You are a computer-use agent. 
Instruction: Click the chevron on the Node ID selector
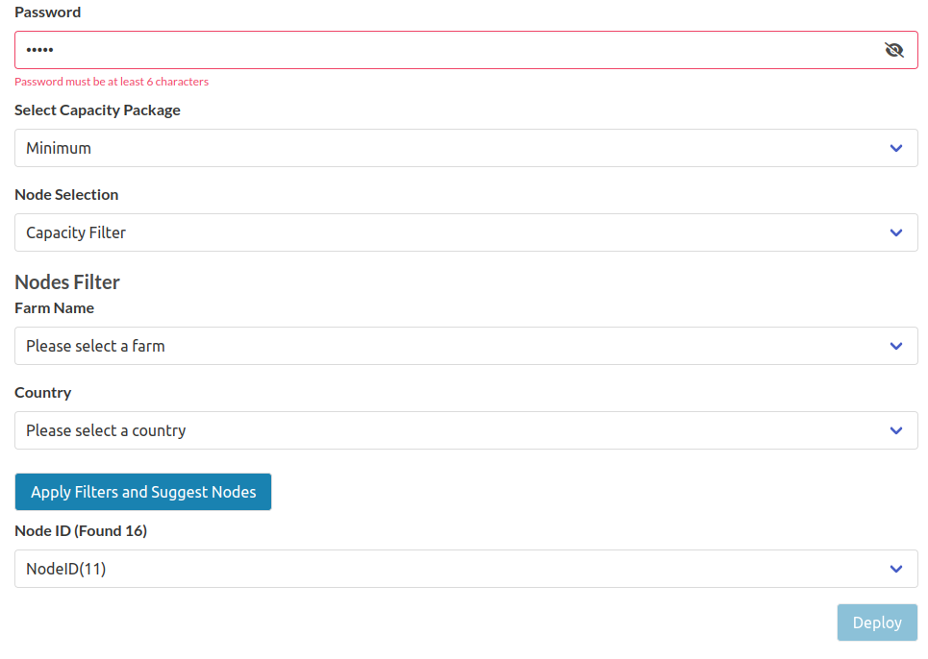895,569
